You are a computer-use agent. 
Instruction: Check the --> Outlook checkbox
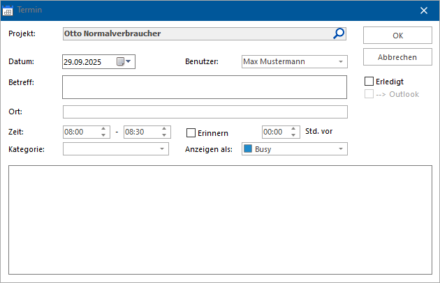[369, 94]
